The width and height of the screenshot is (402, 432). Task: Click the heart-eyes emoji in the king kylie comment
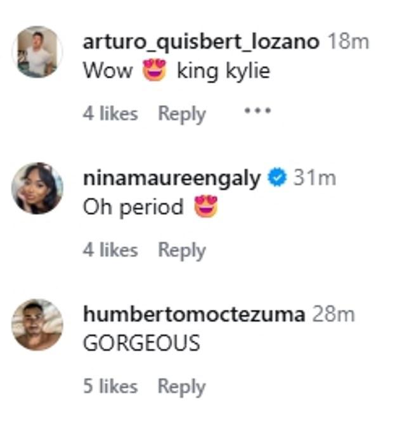point(155,70)
